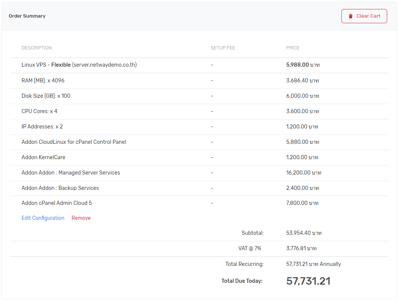Screen dimensions: 398x300
Task: Select the Addon KernelCare line item
Action: tap(43, 157)
